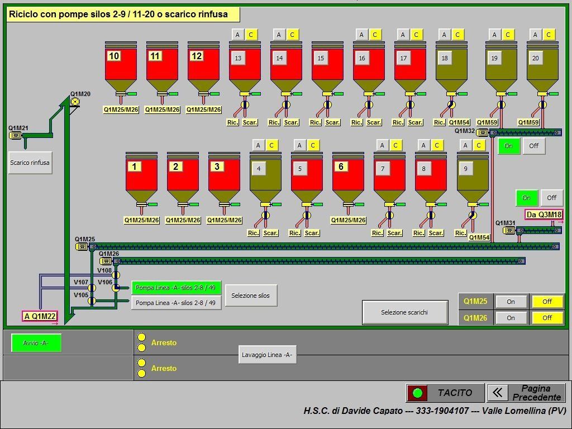572x429 pixels.
Task: Click the Q1M25 conveyor motor icon
Action: (x=82, y=246)
